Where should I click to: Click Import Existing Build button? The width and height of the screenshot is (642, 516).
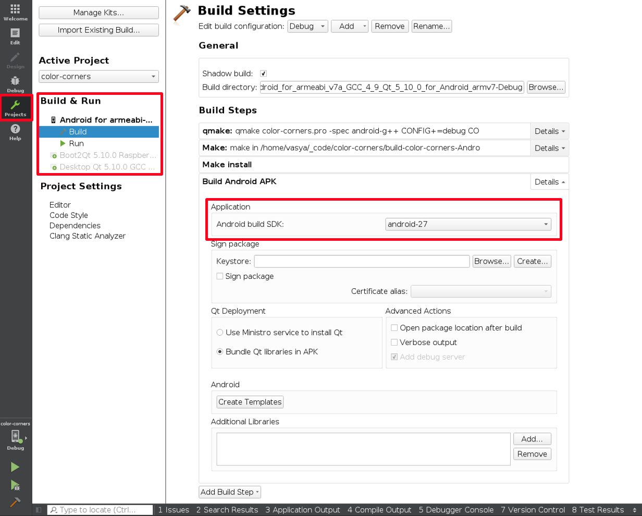click(x=98, y=30)
